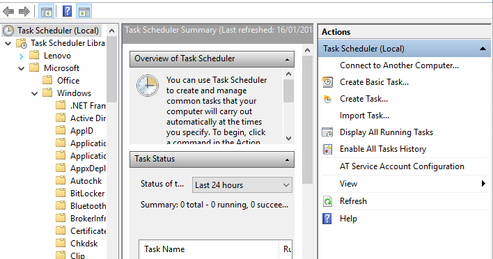The width and height of the screenshot is (493, 259).
Task: Open AT Service Account Configuration
Action: (x=402, y=166)
